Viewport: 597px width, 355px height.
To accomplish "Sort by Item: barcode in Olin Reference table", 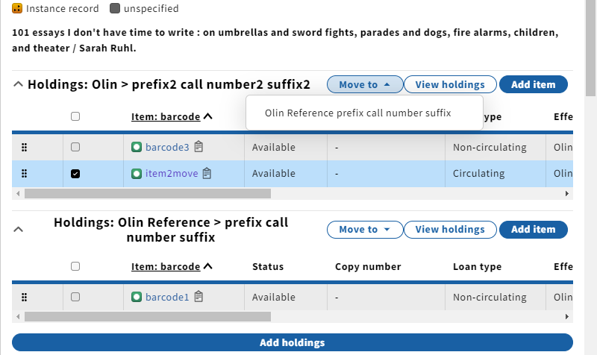I will [166, 267].
